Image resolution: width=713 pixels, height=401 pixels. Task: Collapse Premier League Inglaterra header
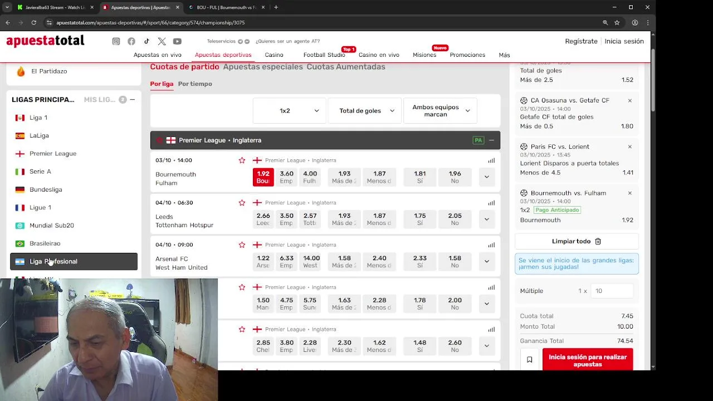coord(491,140)
